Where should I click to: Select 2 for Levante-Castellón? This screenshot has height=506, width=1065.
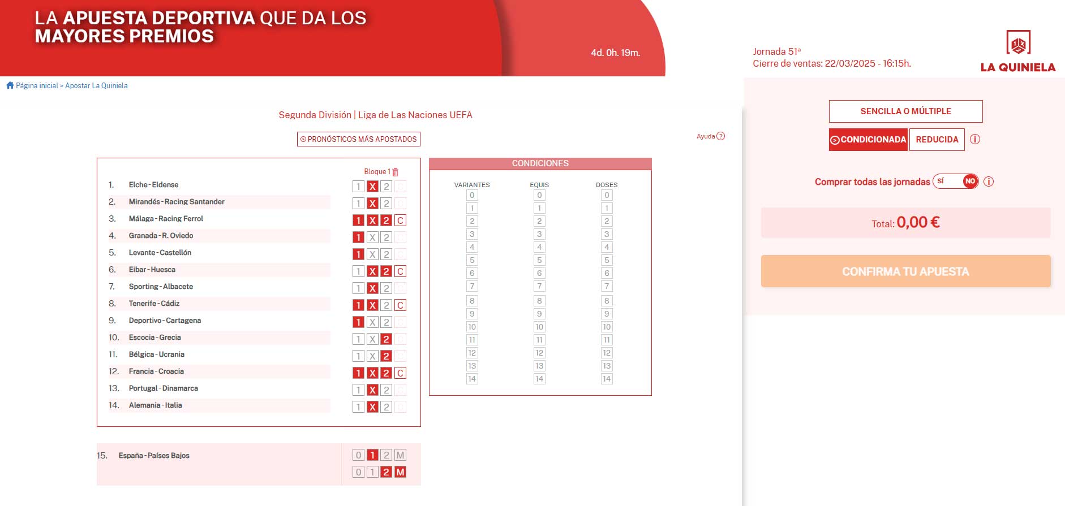(386, 254)
